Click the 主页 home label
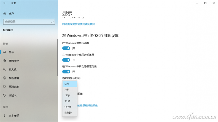Screen dimensions: 218x122 pyautogui.click(x=11, y=13)
